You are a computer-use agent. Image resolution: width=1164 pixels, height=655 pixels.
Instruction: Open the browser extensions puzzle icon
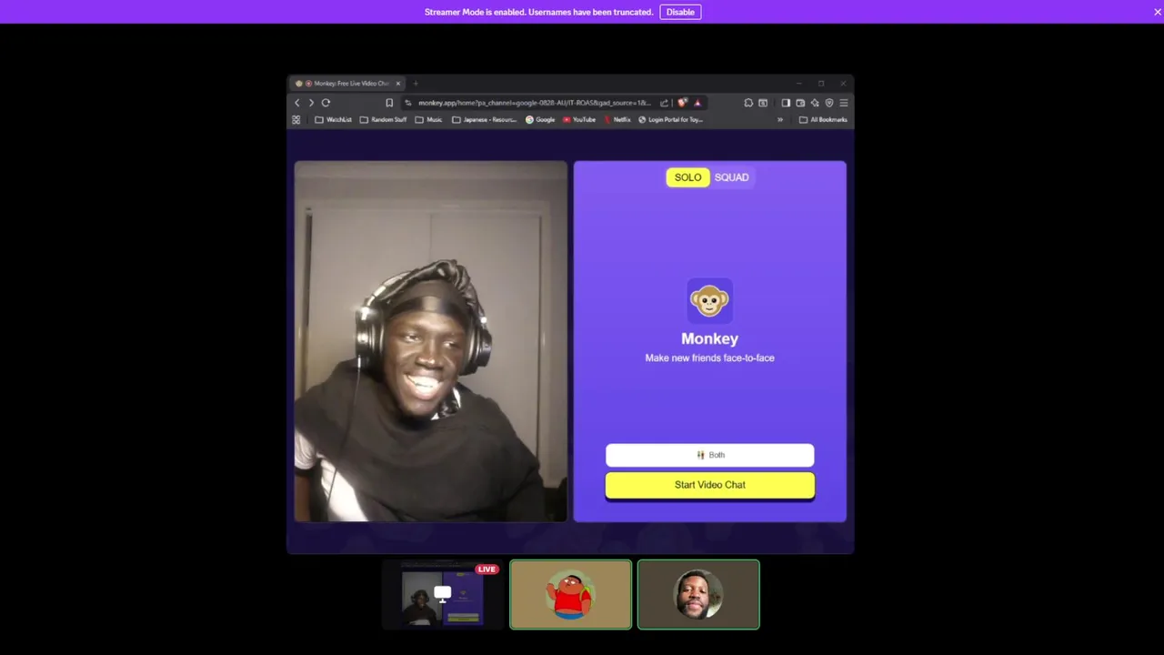click(748, 103)
